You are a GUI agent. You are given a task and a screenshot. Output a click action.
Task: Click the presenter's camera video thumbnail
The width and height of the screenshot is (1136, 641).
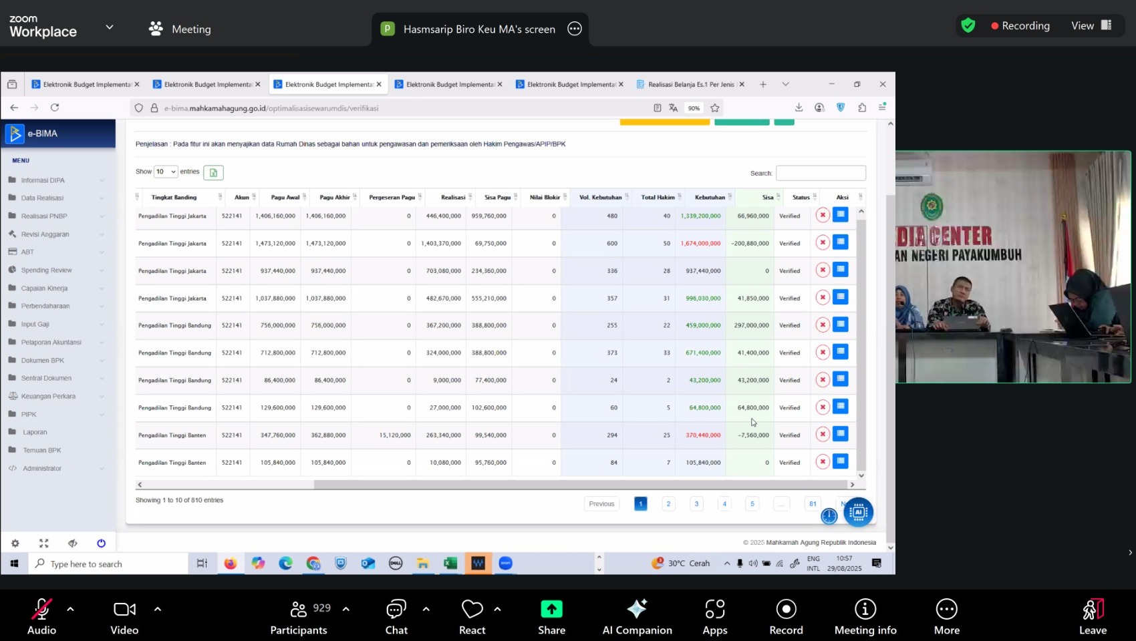click(x=1013, y=266)
